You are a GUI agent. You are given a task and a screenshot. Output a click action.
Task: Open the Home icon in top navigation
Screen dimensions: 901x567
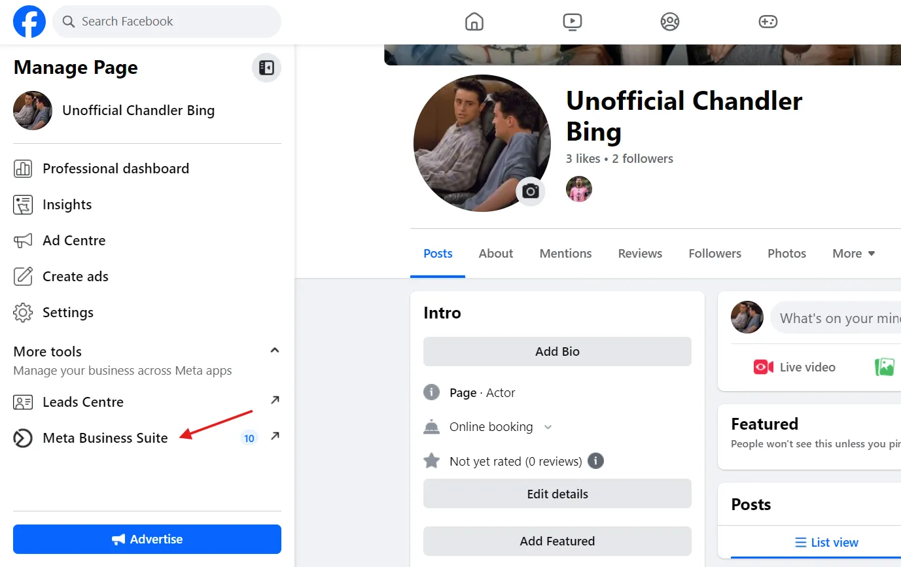(x=474, y=21)
